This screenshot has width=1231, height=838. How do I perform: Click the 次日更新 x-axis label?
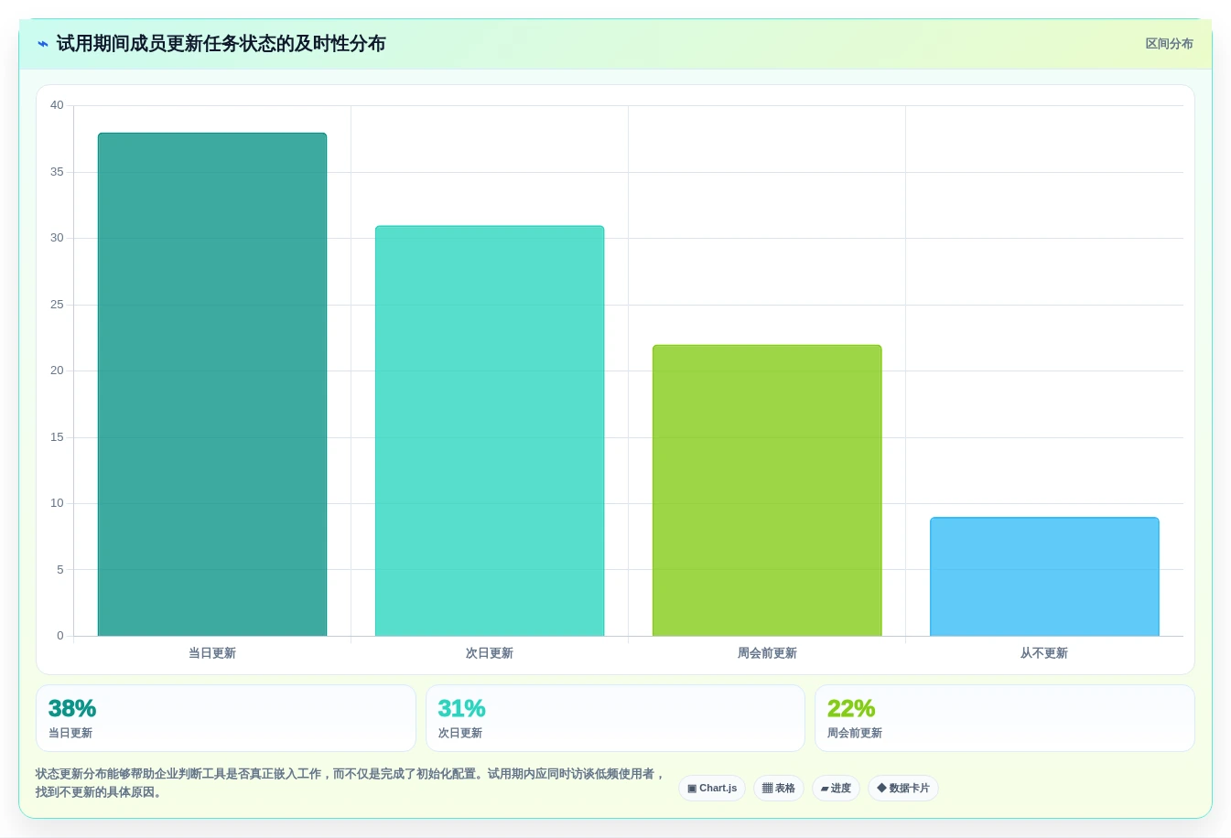coord(490,653)
